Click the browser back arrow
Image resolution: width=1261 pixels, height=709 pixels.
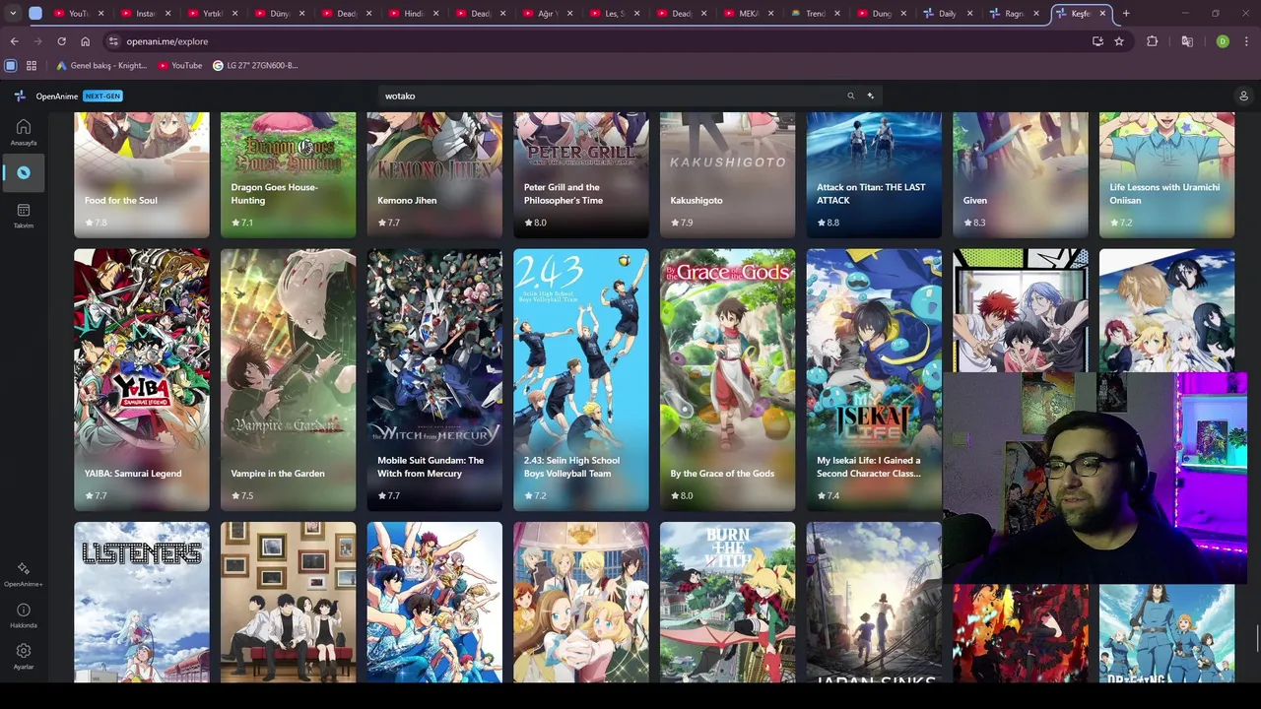[x=14, y=41]
